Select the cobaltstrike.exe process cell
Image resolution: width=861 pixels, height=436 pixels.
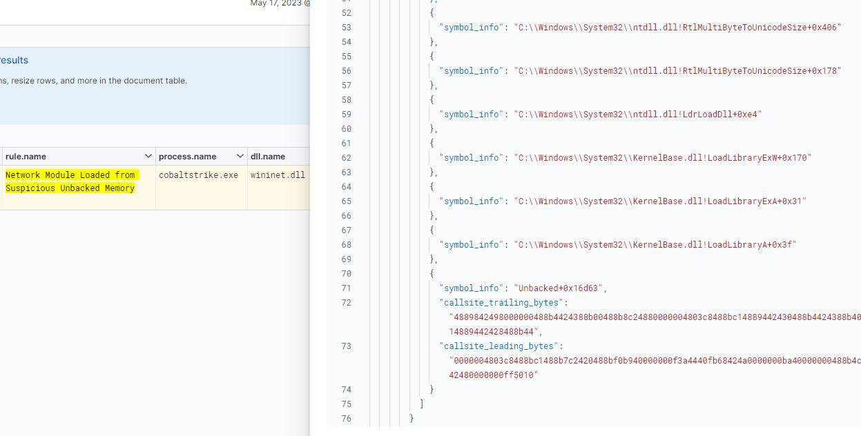[198, 175]
